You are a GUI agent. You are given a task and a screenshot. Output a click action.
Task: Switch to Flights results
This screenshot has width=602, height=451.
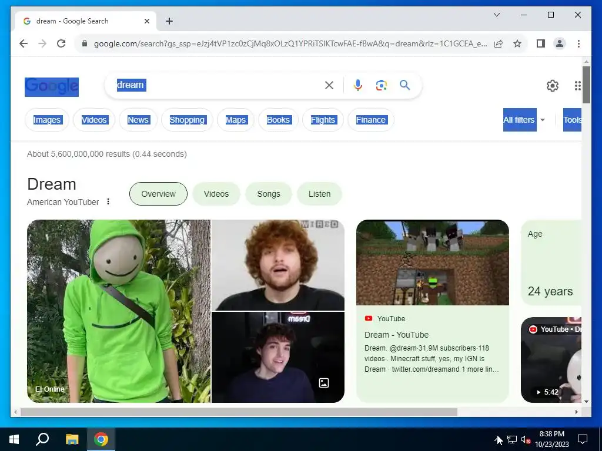tap(323, 120)
